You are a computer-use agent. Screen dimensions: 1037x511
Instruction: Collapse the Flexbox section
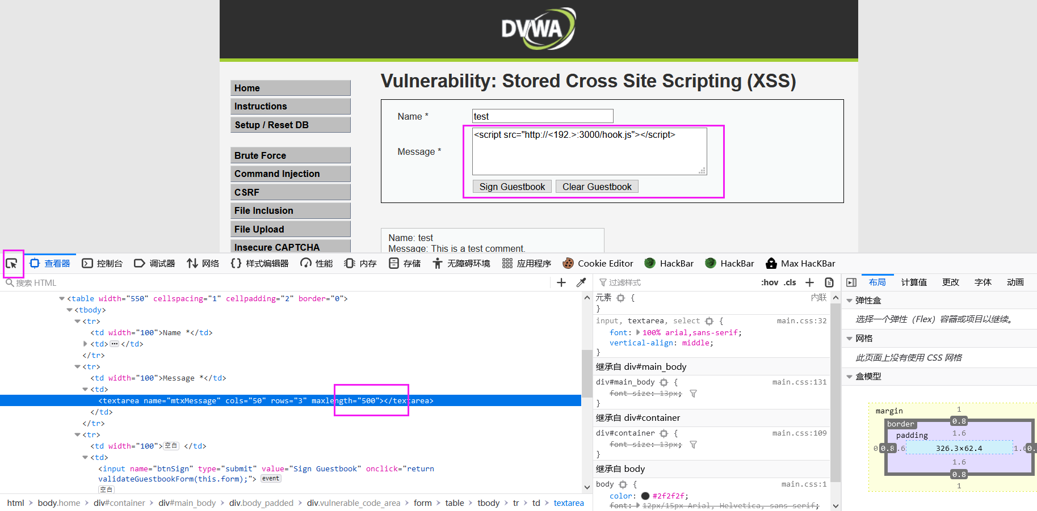click(x=850, y=301)
